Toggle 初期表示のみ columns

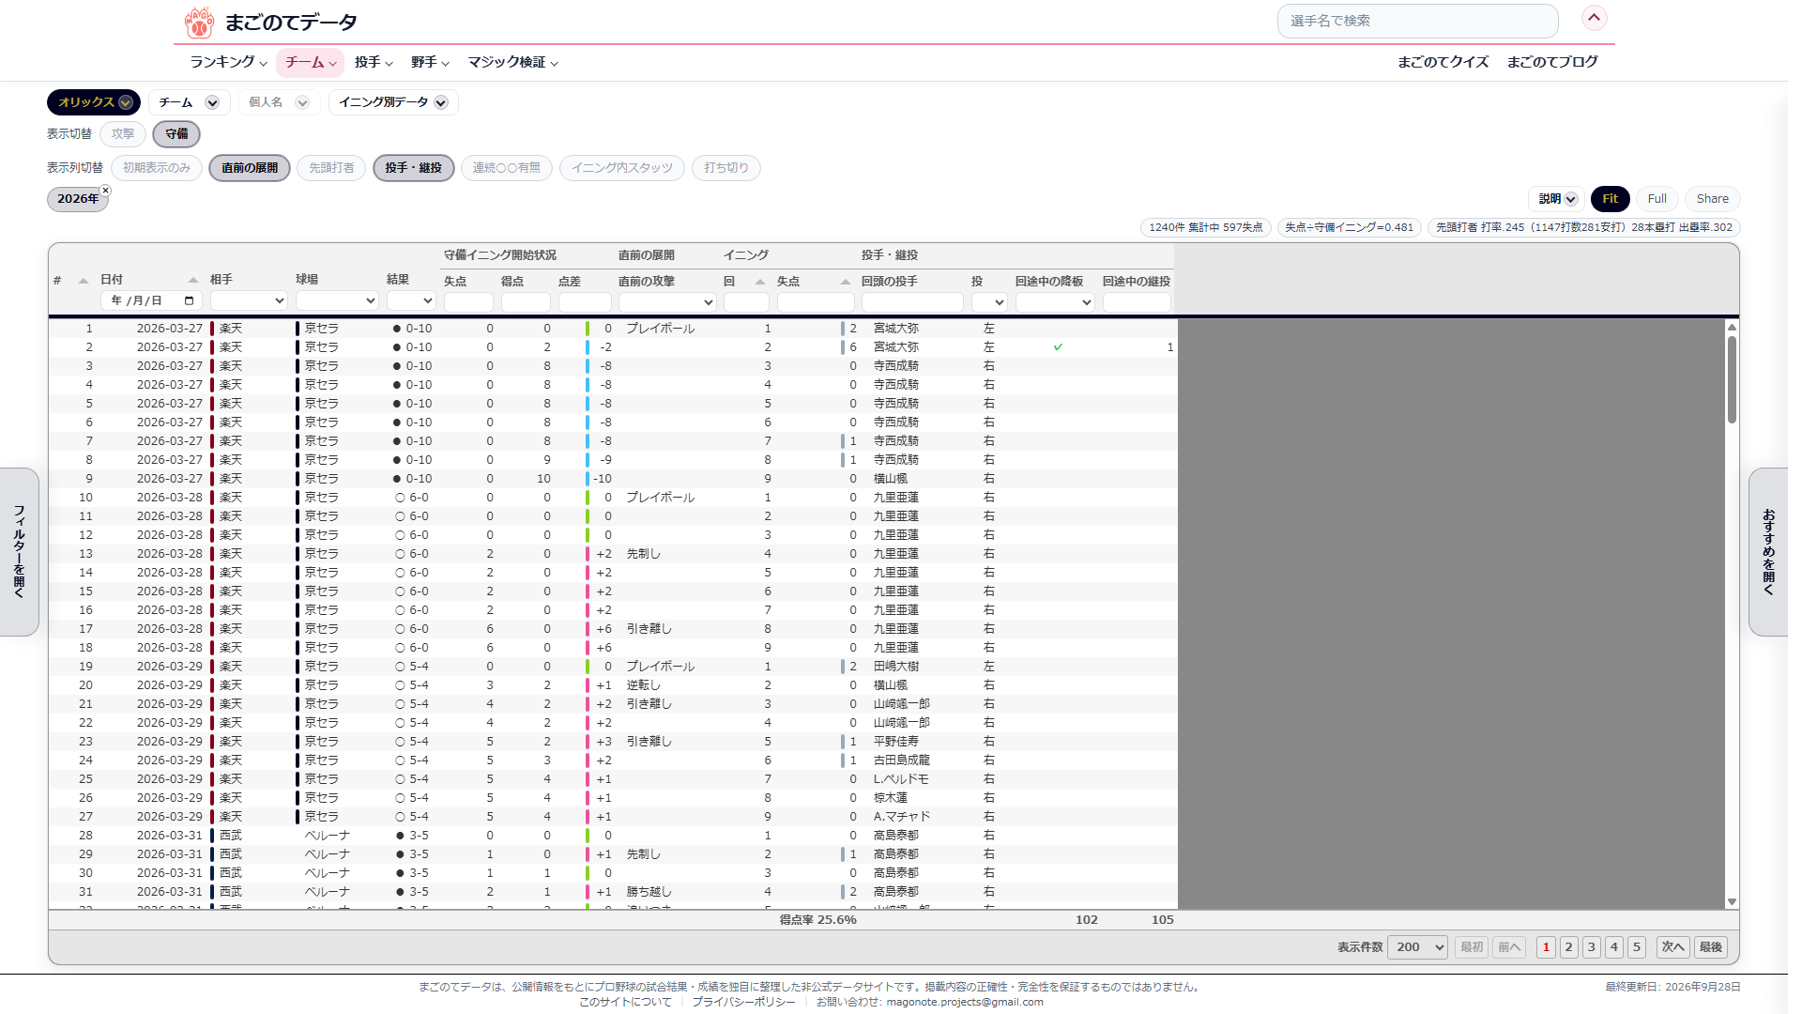pos(157,168)
